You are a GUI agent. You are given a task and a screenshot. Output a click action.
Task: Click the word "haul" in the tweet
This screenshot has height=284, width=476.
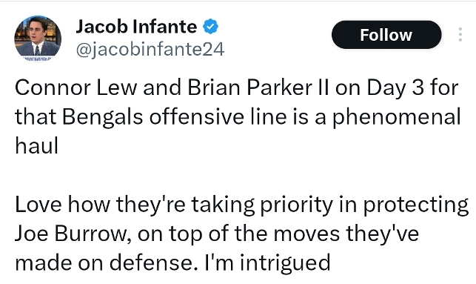point(36,145)
